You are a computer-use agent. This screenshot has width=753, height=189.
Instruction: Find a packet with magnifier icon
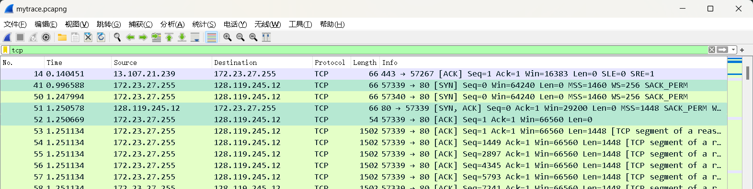click(x=117, y=37)
